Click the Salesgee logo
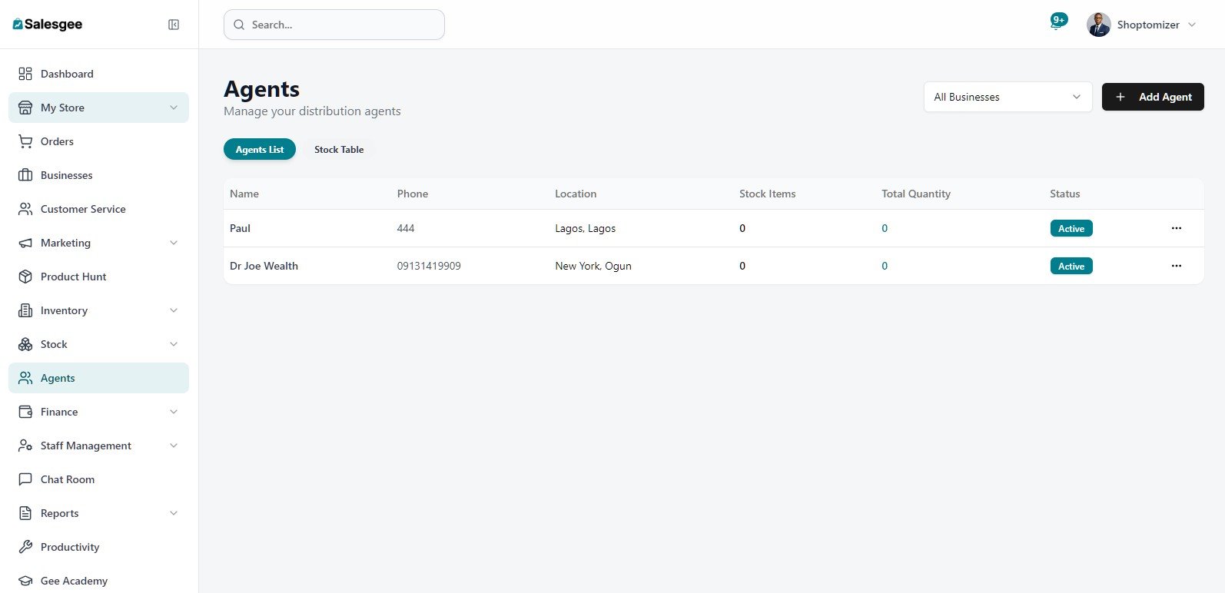 48,25
